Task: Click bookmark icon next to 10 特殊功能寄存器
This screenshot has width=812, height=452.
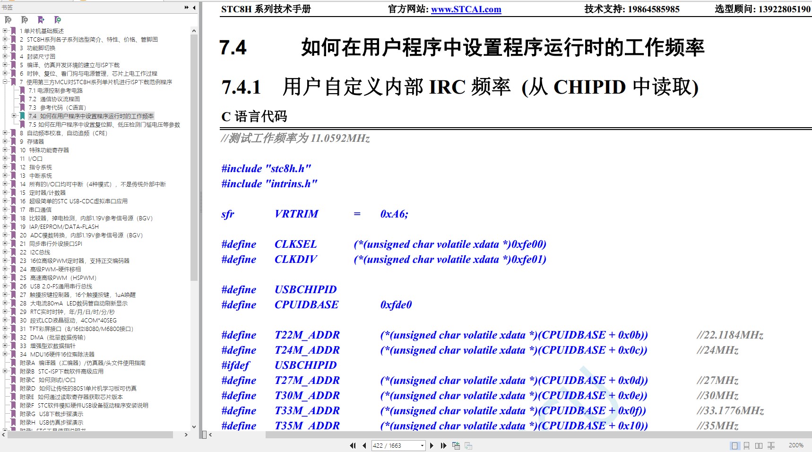Action: pyautogui.click(x=14, y=150)
